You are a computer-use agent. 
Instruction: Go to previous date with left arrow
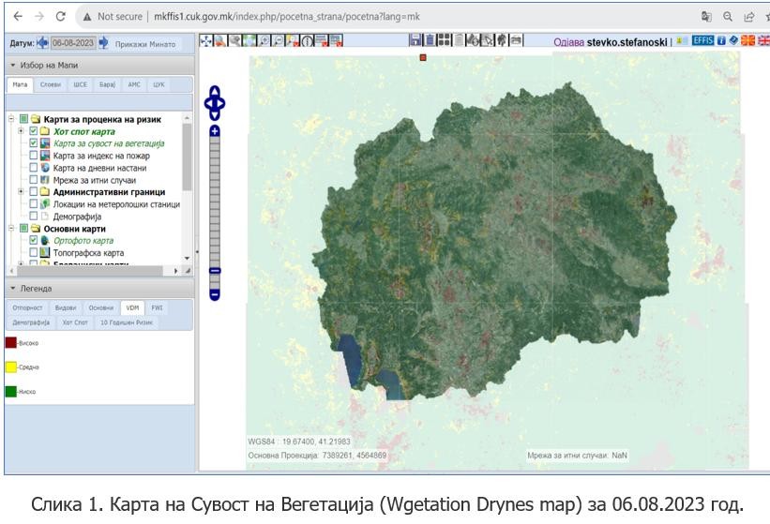42,43
